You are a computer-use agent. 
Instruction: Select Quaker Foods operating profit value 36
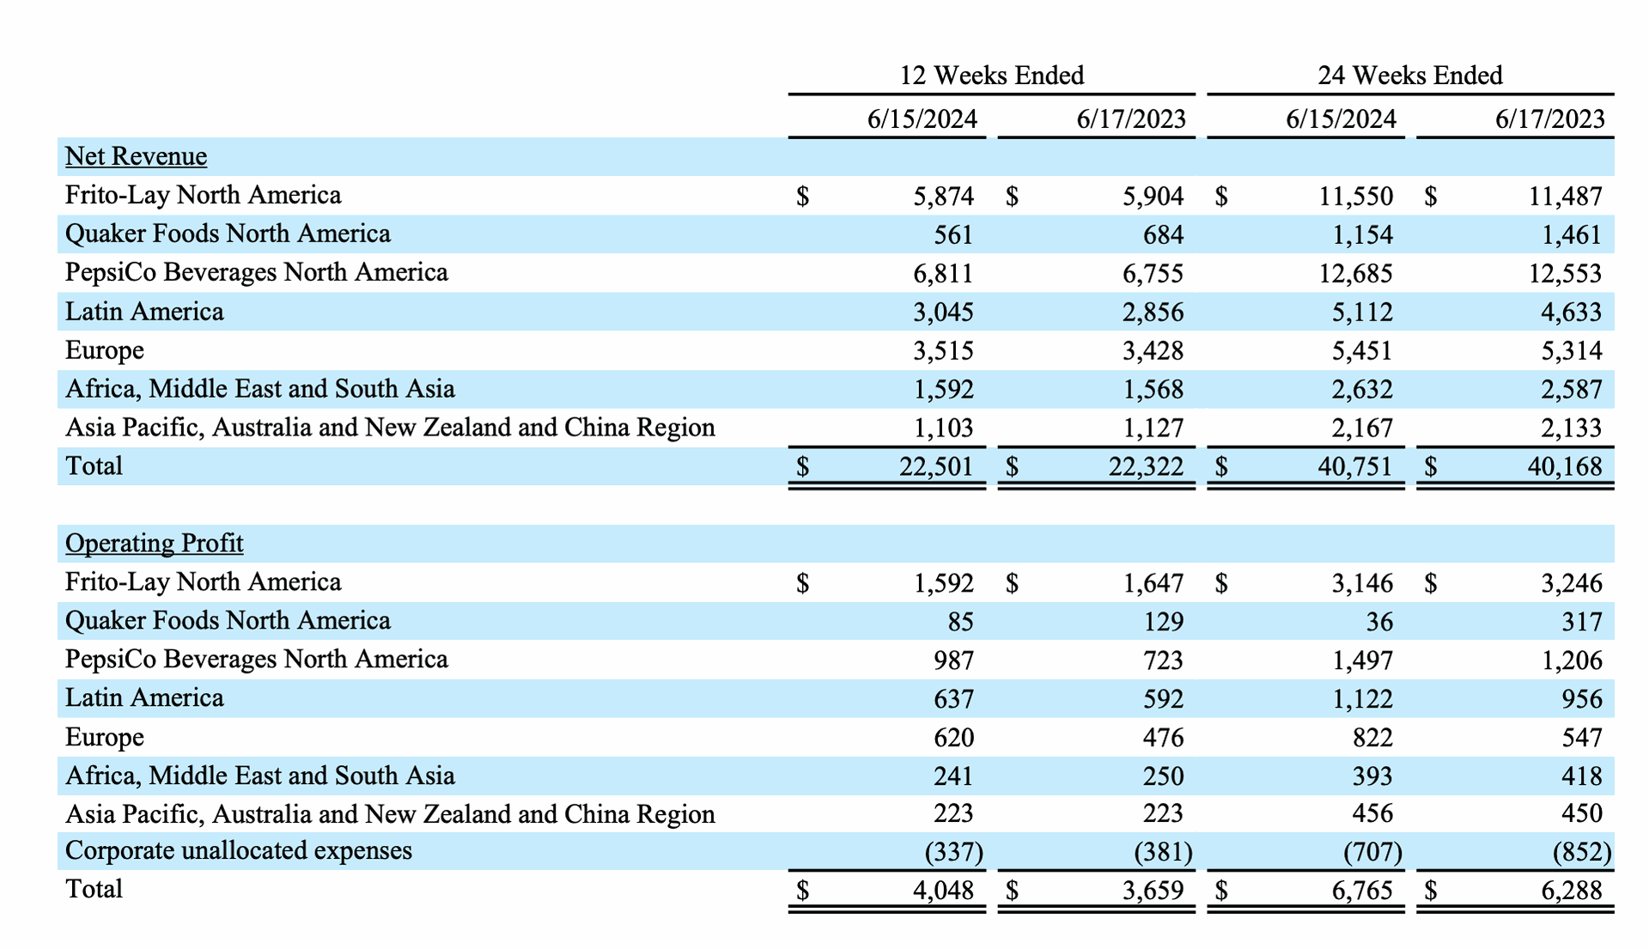pos(1378,622)
